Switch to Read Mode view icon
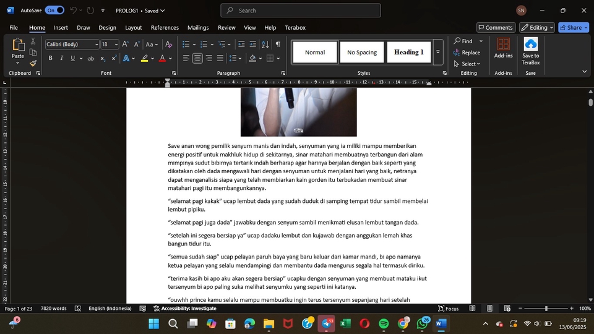The height and width of the screenshot is (334, 594). tap(472, 308)
